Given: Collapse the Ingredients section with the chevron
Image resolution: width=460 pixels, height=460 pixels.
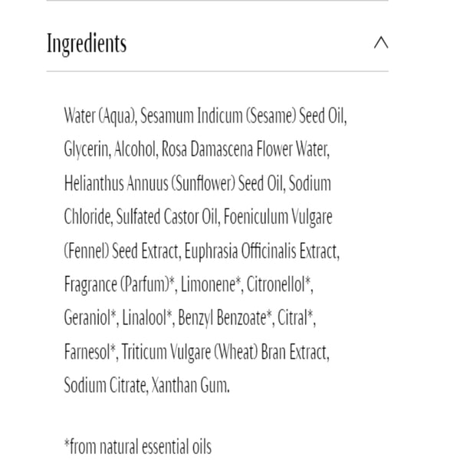Looking at the screenshot, I should [x=380, y=43].
